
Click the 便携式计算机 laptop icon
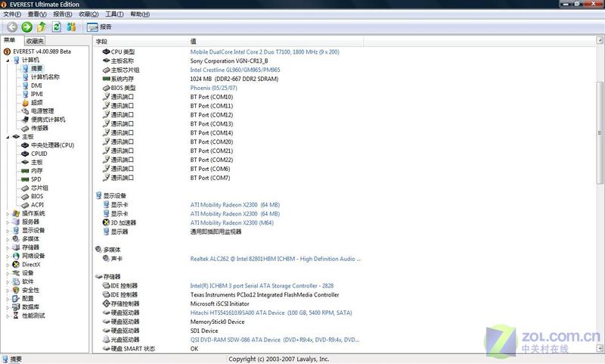25,120
